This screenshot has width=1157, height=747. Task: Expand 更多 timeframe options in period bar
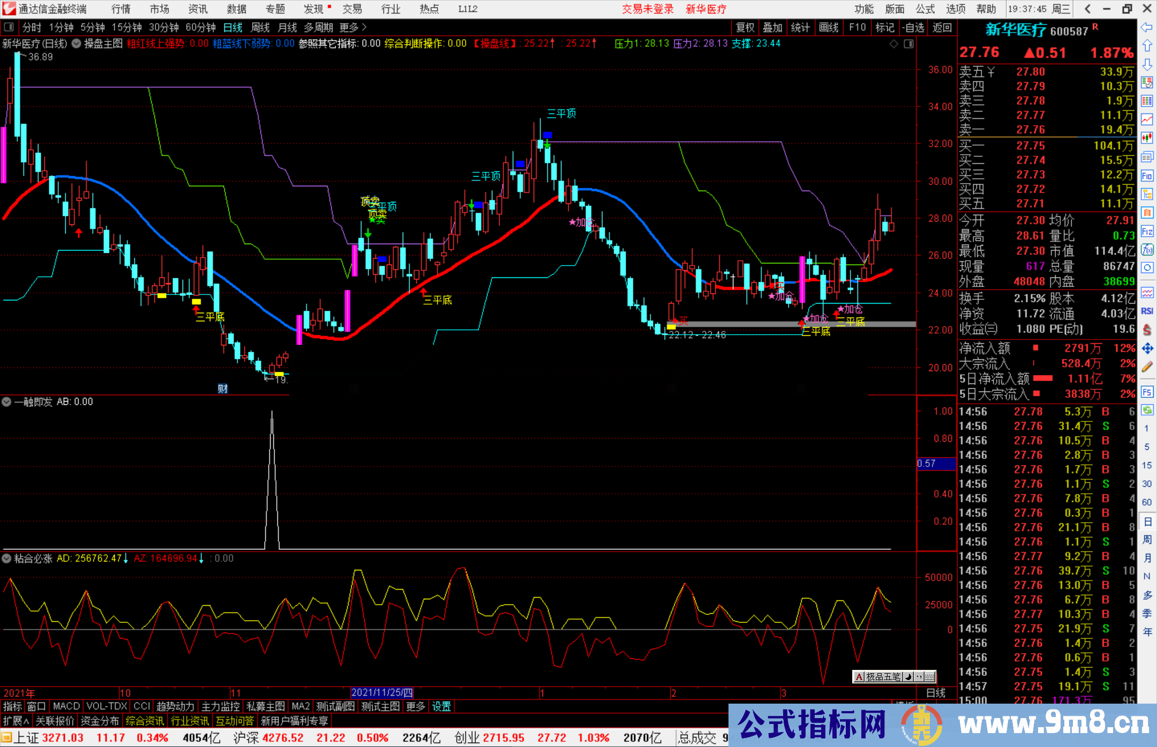tap(353, 27)
